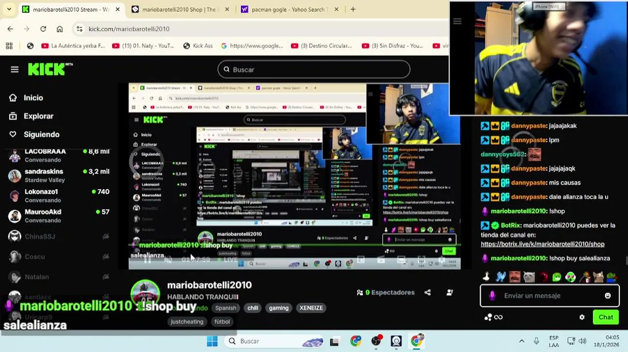Open a new Chrome tab
Screen dimensions: 628x352
tap(353, 9)
